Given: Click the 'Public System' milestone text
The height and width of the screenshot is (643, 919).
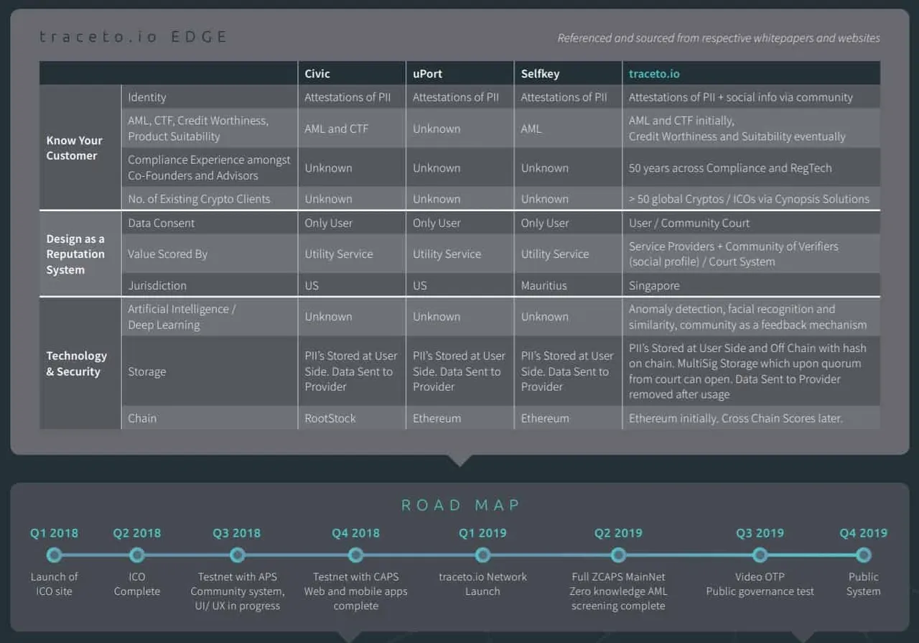Looking at the screenshot, I should coord(864,584).
